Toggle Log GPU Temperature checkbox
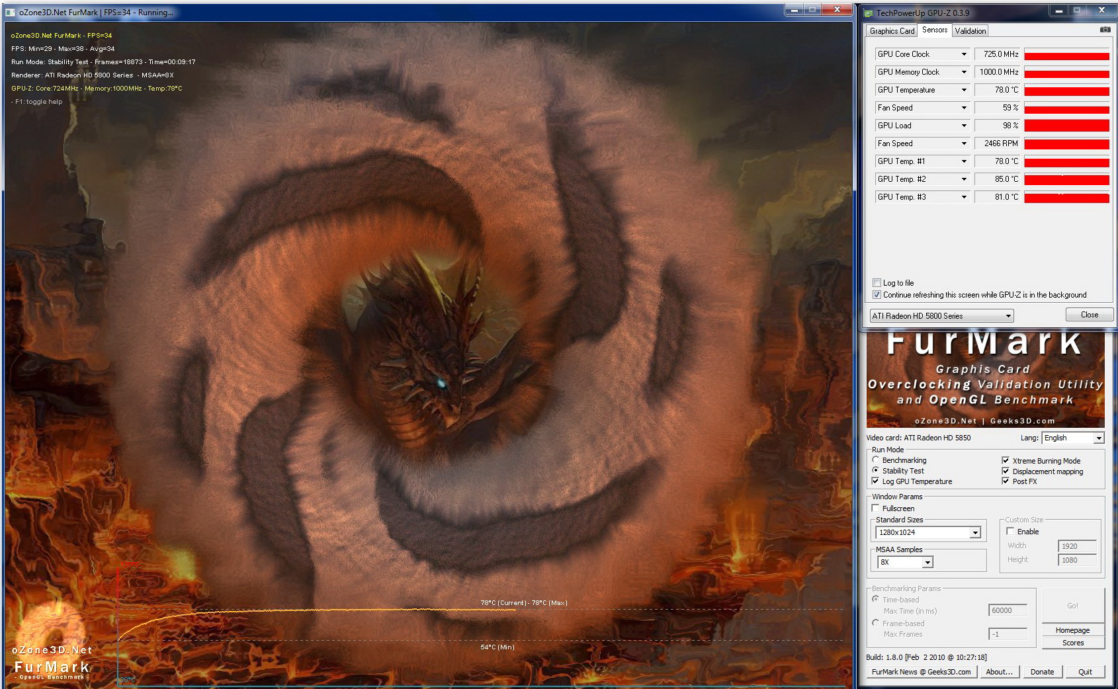The height and width of the screenshot is (689, 1118). 876,481
